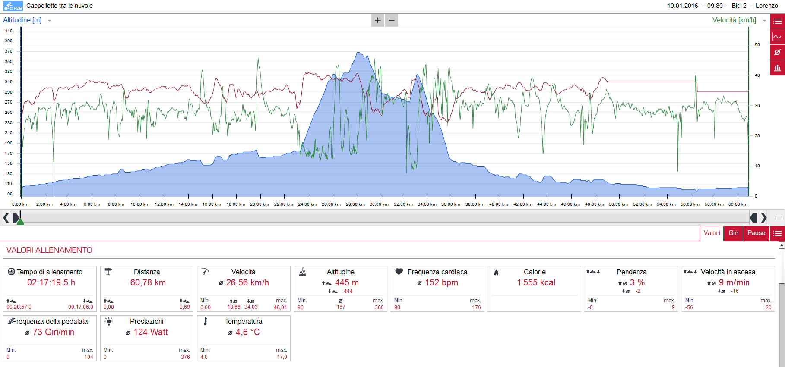Screen dimensions: 785x367
Task: Click Lorenzo user name in header
Action: coord(767,6)
